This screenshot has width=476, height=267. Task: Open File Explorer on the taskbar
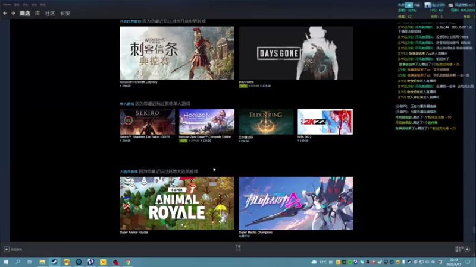click(42, 262)
